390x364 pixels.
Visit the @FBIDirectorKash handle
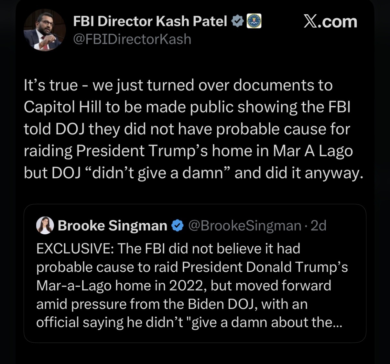click(x=132, y=39)
